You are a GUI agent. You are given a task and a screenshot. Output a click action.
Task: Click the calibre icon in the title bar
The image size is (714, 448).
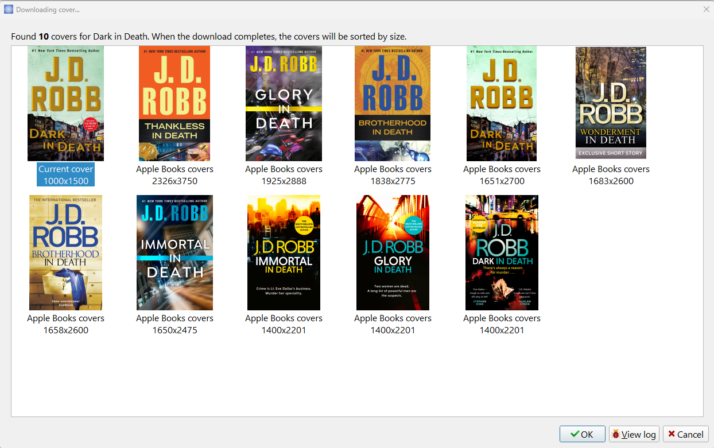9,9
